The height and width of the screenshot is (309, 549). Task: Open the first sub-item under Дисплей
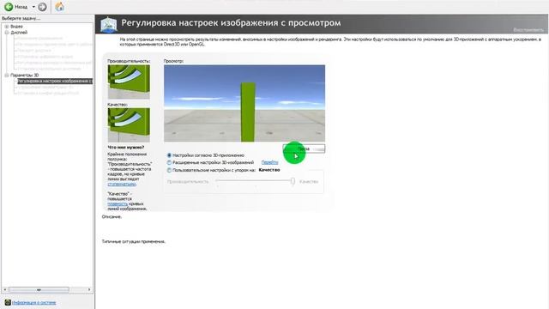pyautogui.click(x=39, y=38)
